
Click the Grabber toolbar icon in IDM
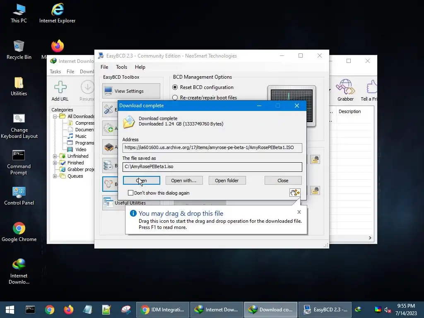coord(345,90)
